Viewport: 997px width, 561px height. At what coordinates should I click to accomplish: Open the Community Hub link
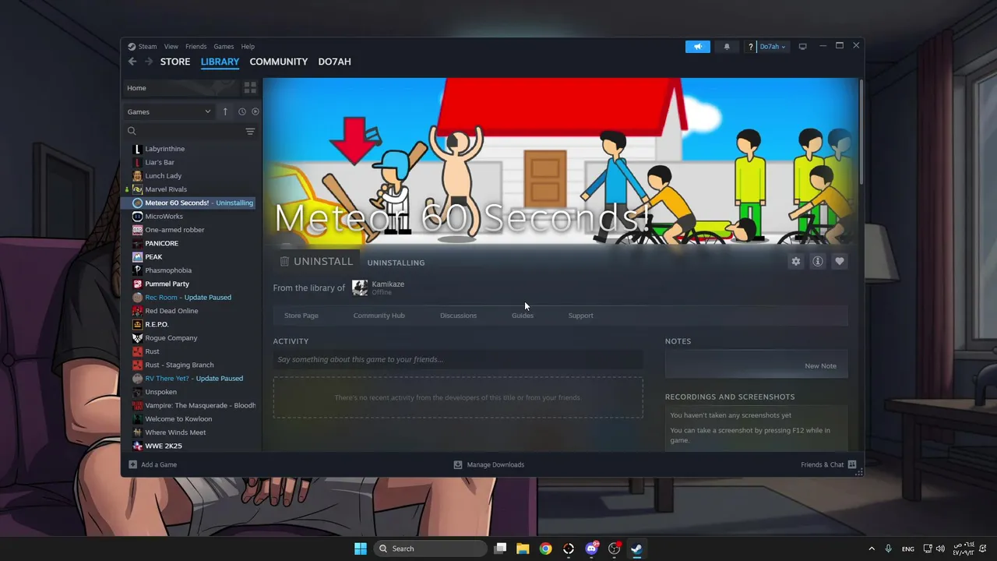(379, 316)
